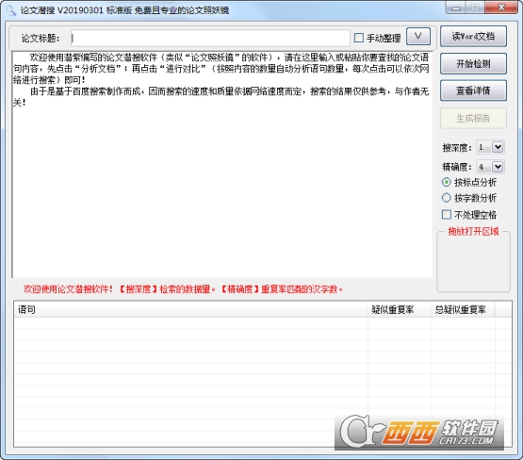
Task: Minimize the 论文潜搜 window
Action: [456, 8]
